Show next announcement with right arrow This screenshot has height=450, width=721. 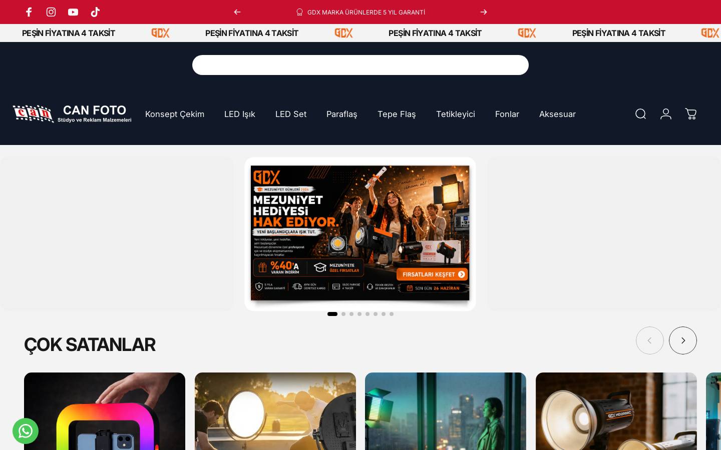pos(484,12)
